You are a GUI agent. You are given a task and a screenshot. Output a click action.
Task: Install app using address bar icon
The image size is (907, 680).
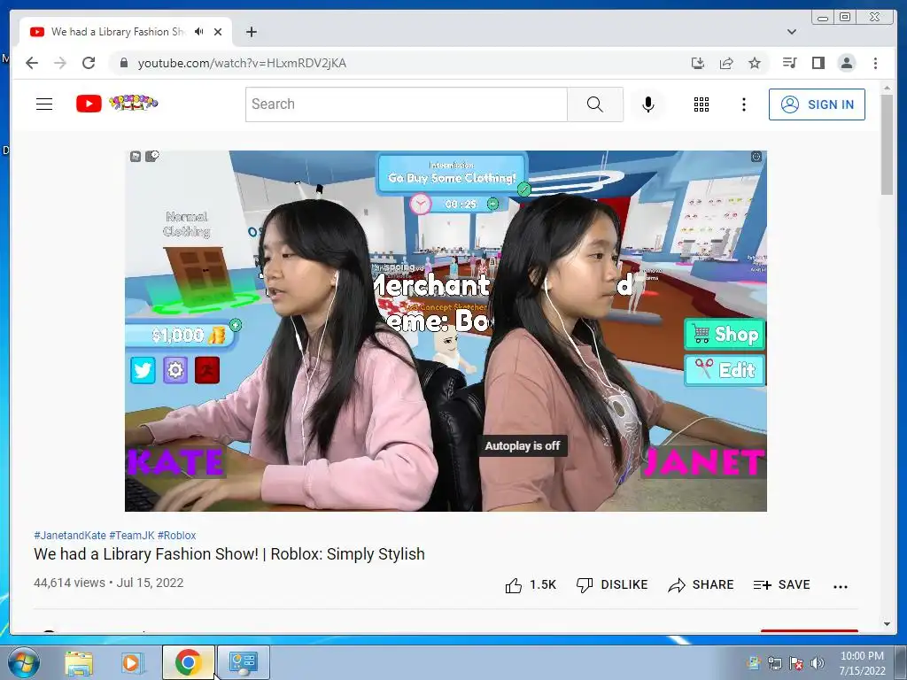[x=698, y=63]
